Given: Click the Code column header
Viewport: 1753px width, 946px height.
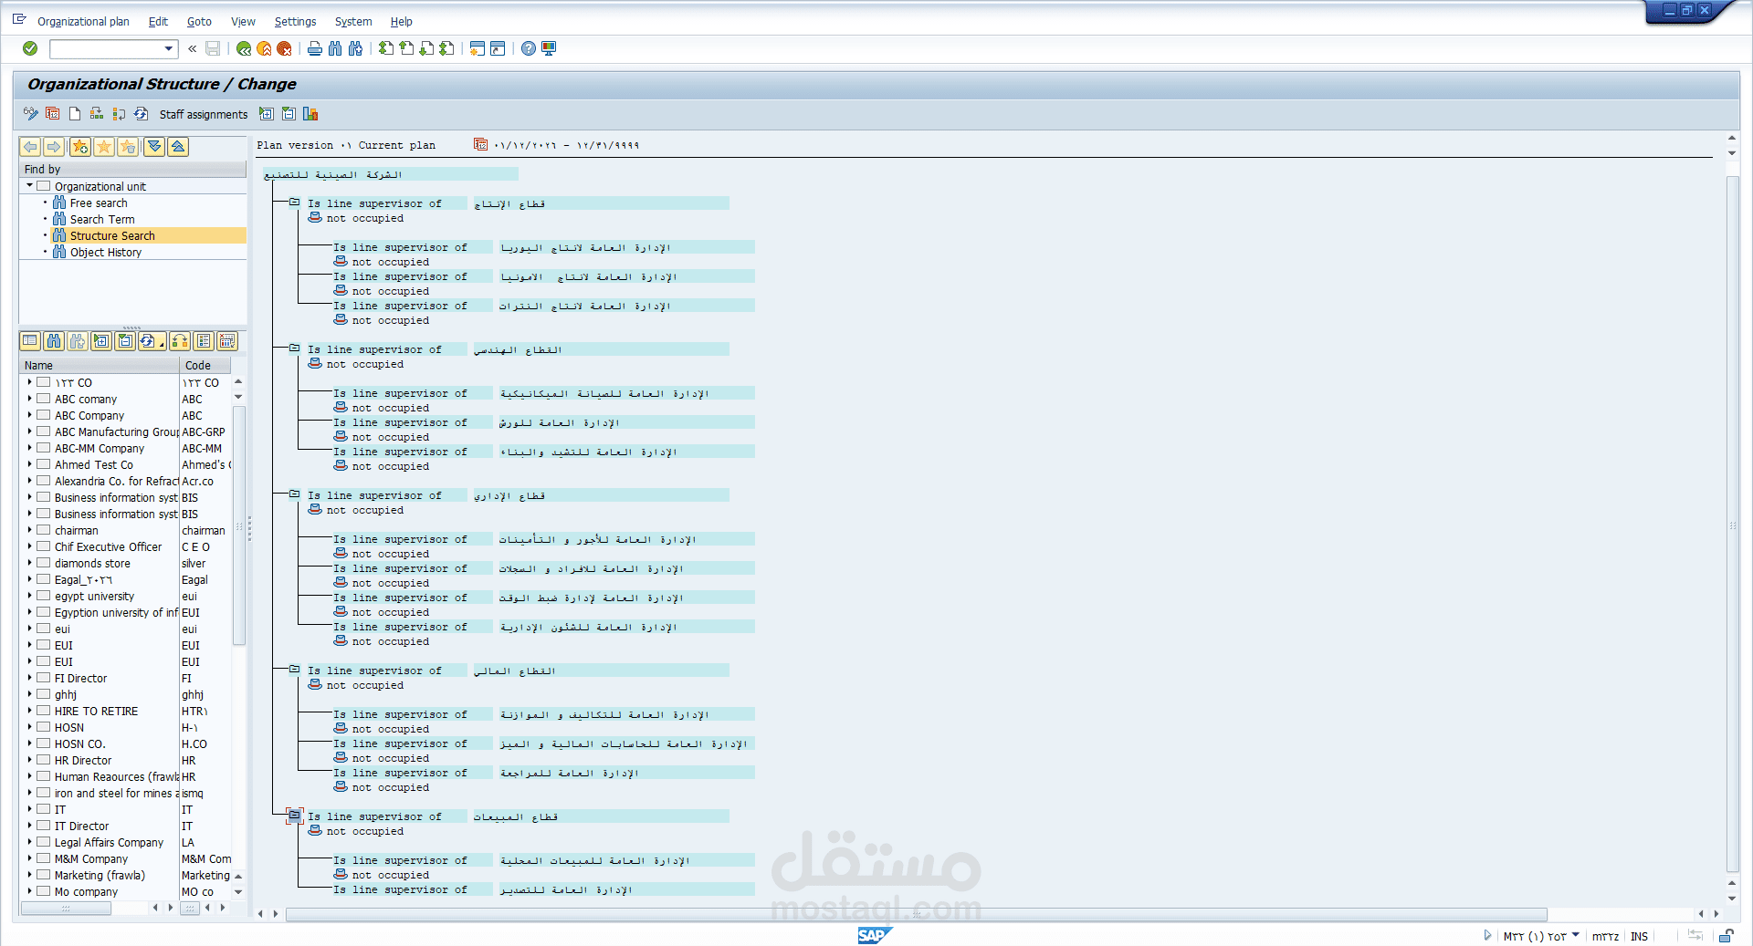Looking at the screenshot, I should point(205,365).
